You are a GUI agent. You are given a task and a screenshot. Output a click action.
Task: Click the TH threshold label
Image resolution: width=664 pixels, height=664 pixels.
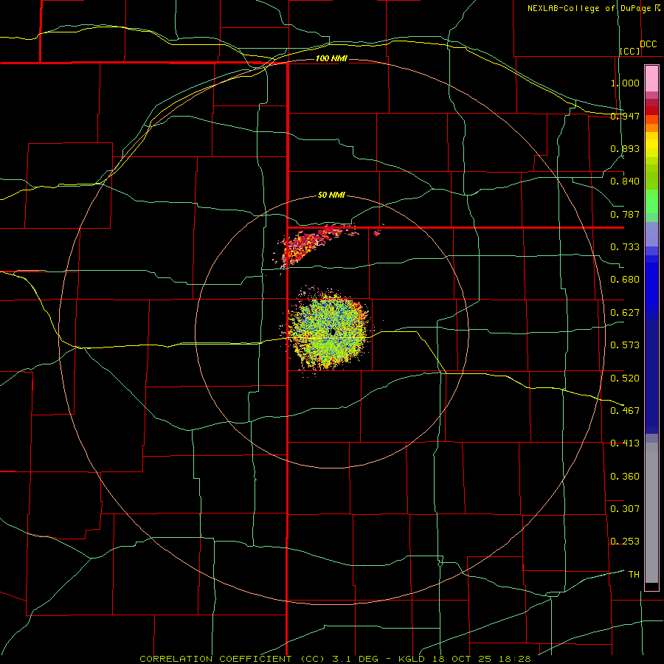(634, 575)
